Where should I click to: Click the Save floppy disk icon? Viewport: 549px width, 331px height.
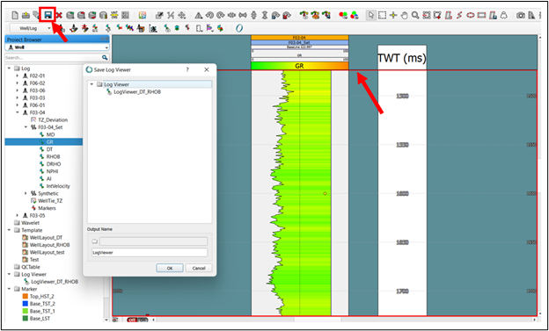[48, 15]
